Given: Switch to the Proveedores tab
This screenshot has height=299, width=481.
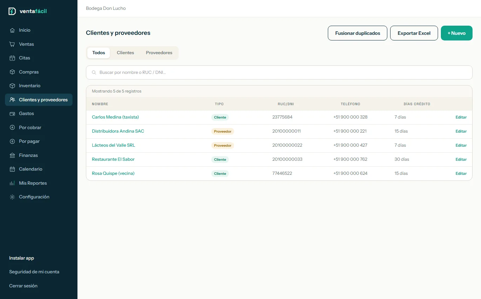Looking at the screenshot, I should coord(159,53).
